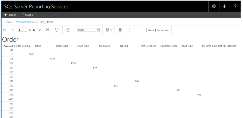243x118 pixels.
Task: Jump to the first report page
Action: click(5, 30)
